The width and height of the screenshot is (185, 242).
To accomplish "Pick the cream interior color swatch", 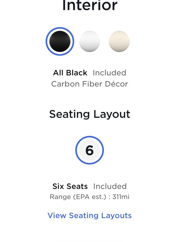I will [119, 41].
